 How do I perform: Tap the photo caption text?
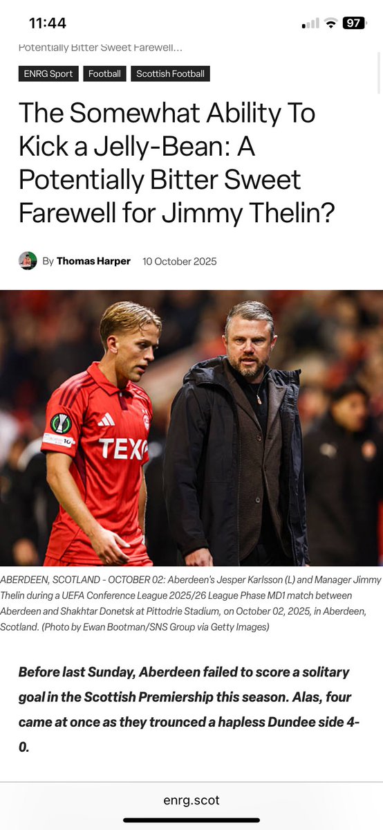(190, 604)
